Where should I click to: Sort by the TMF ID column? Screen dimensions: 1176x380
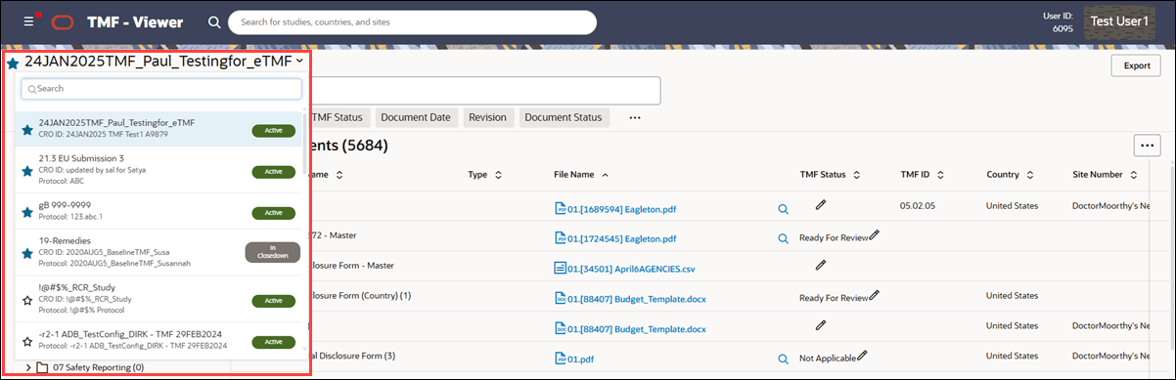click(941, 175)
